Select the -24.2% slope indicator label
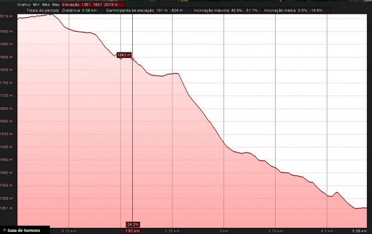Image resolution: width=372 pixels, height=234 pixels. 133,224
